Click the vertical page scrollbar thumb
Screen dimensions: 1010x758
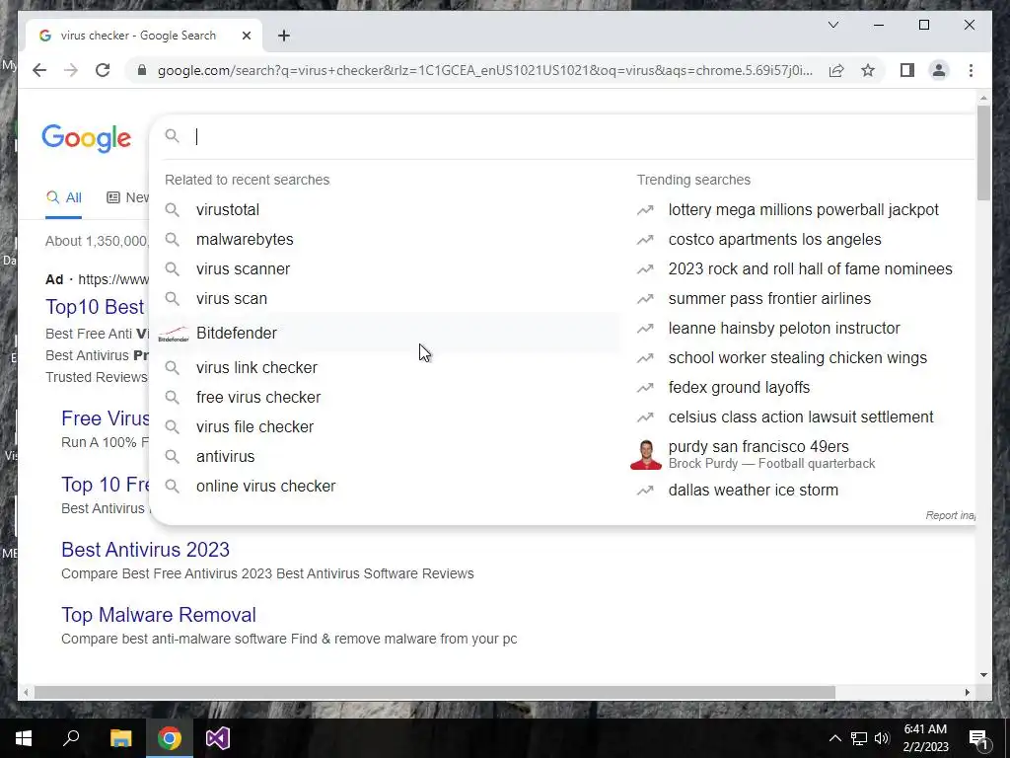[x=983, y=152]
